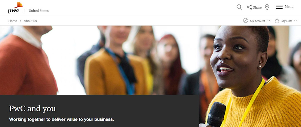This screenshot has width=301, height=127.
Task: Go to Home breadcrumb link
Action: (x=13, y=21)
